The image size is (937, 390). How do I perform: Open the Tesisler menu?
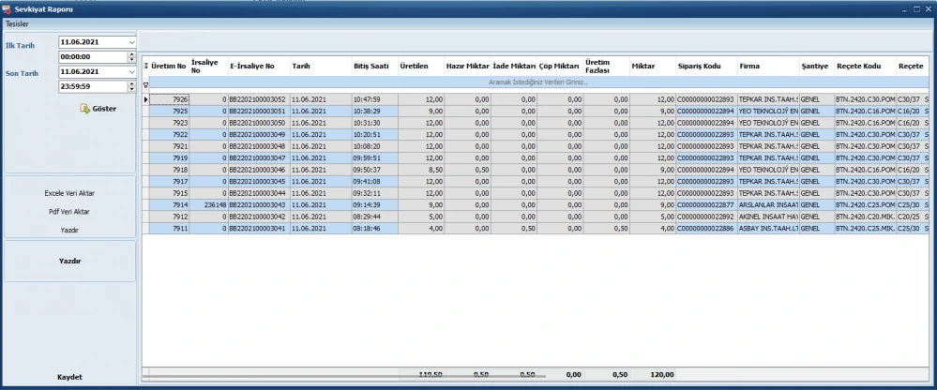(19, 22)
